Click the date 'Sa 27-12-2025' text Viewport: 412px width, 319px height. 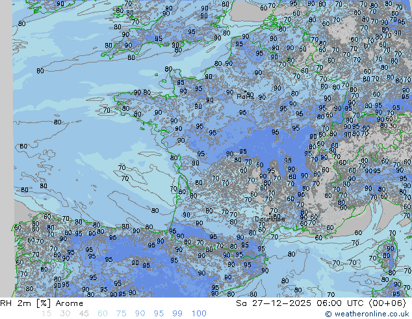pyautogui.click(x=274, y=303)
